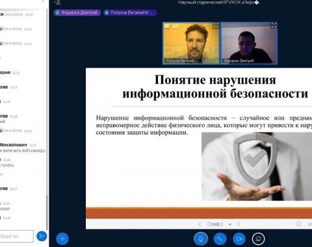Focus the public chat message field

[16, 236]
